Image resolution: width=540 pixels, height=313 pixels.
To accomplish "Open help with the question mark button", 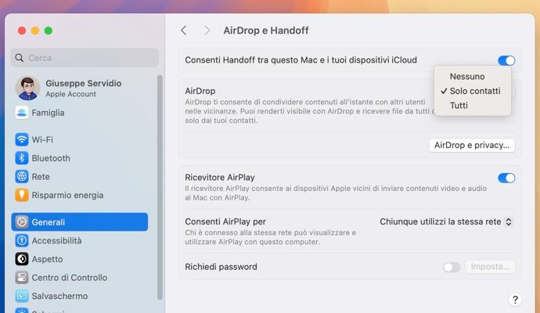I will 515,300.
